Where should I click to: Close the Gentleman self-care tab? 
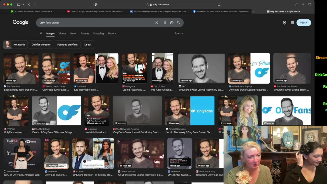pos(254,11)
